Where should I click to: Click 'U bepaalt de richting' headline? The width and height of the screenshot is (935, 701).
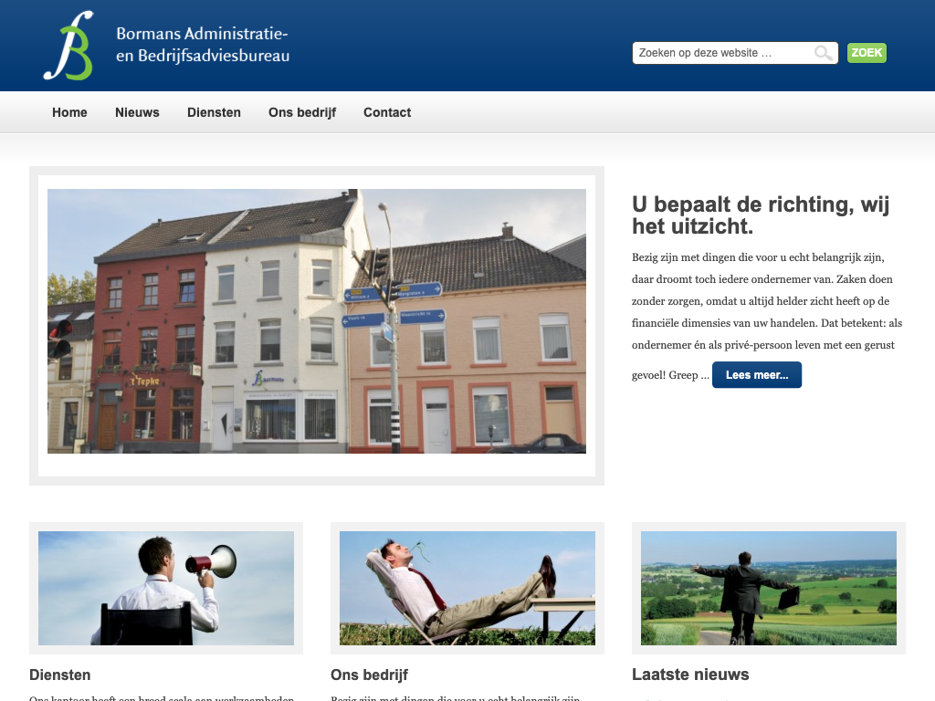(760, 215)
